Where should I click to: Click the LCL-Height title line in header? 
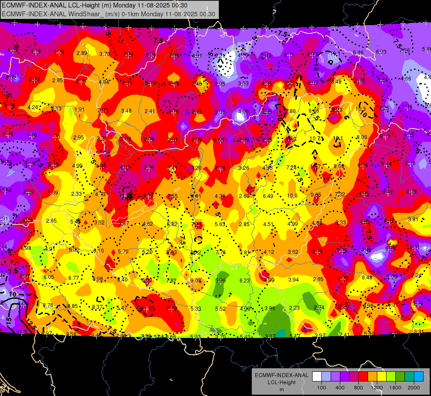pyautogui.click(x=95, y=5)
